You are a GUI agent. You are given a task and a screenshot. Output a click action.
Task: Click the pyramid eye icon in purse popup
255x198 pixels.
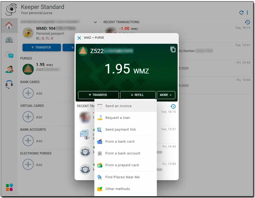[83, 51]
